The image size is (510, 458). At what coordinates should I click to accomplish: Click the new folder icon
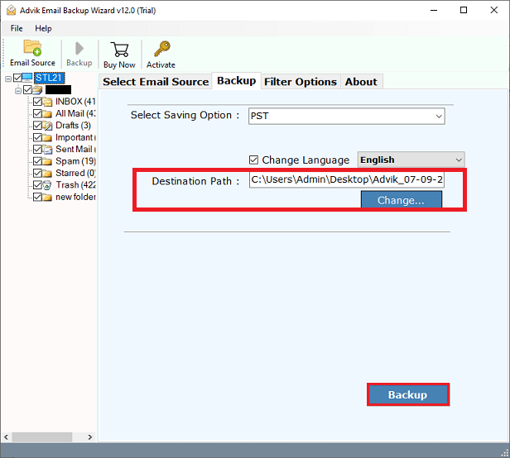tap(47, 197)
